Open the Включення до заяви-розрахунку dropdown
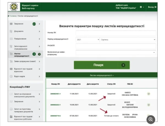This screenshot has height=126, width=165. point(116,53)
